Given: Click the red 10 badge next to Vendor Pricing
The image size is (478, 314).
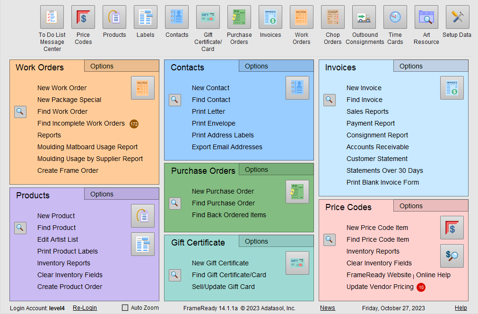Looking at the screenshot, I should (421, 287).
